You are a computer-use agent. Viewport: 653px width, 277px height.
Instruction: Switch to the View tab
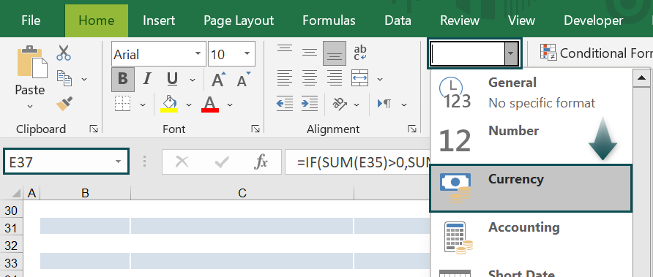click(x=521, y=20)
